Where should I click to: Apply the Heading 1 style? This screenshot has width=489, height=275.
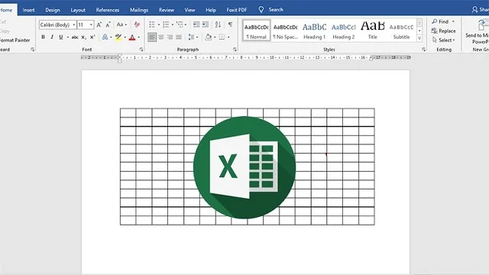click(x=314, y=31)
